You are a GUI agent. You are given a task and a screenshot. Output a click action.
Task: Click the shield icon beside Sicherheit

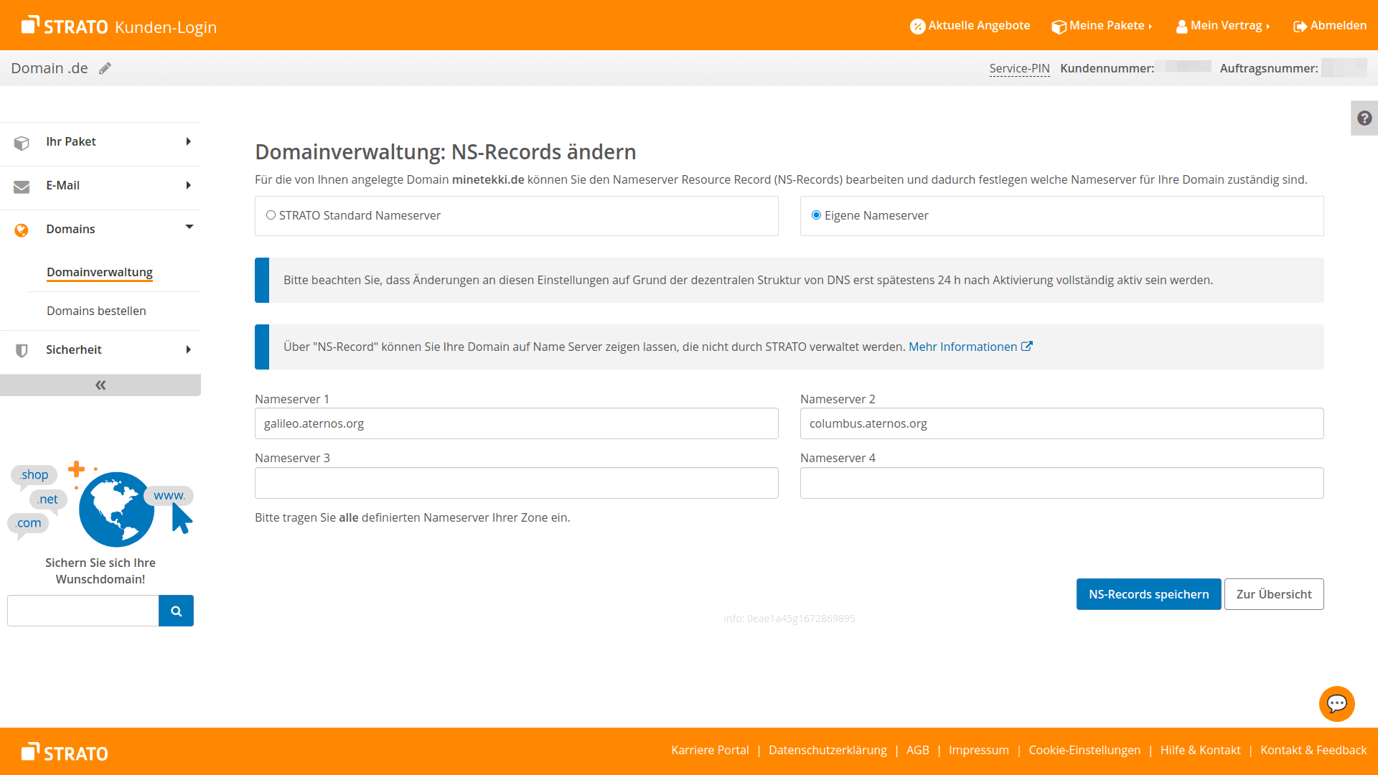point(22,350)
